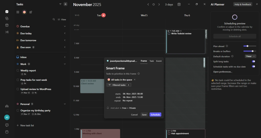Click the add-space grid icon
This screenshot has height=138, width=261.
pos(31,12)
